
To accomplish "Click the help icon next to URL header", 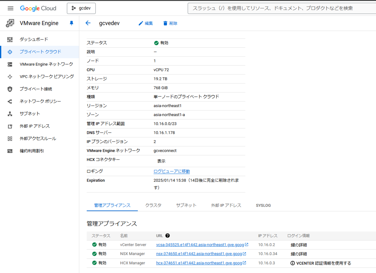I will [167, 236].
